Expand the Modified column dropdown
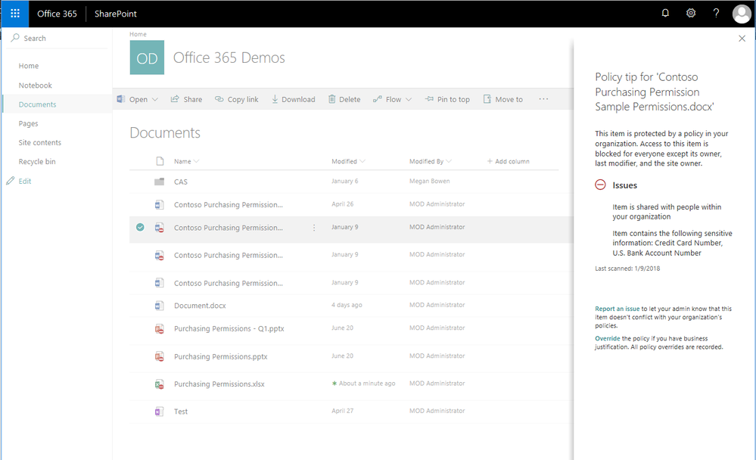 pos(362,162)
